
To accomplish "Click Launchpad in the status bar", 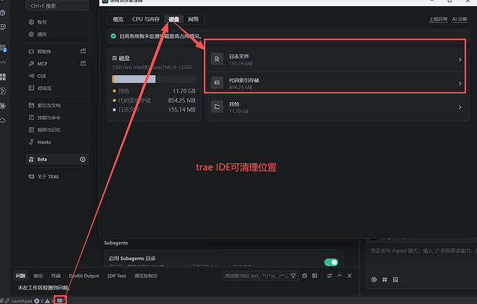I will (21, 301).
